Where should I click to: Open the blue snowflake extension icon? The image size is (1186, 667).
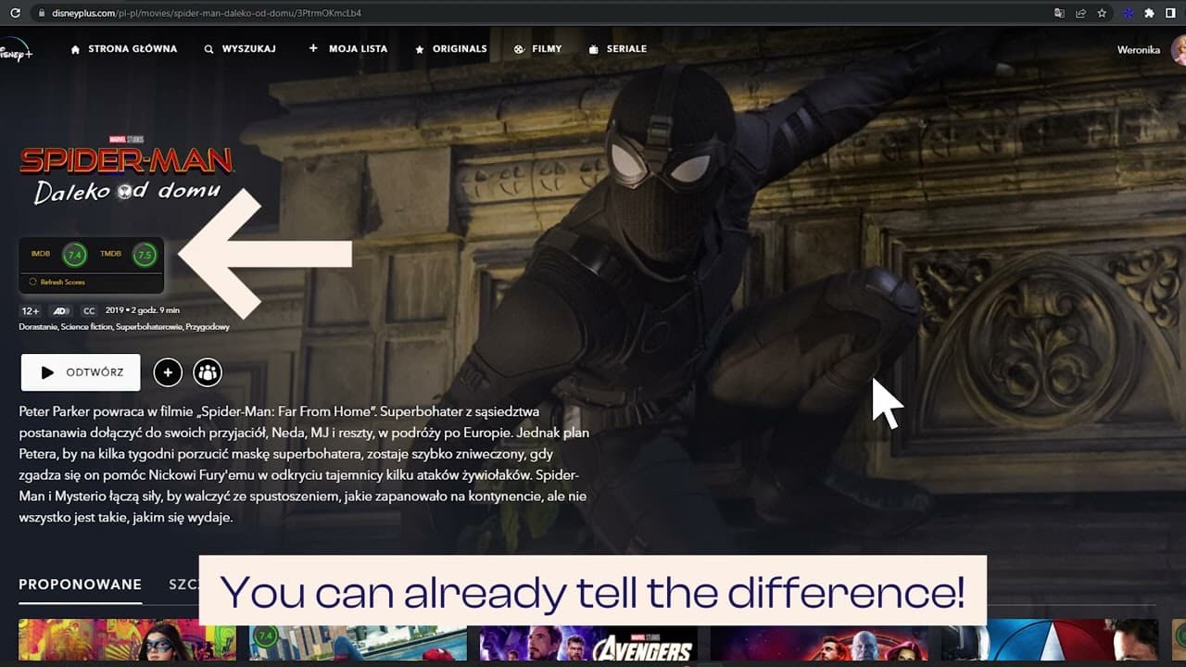(1129, 13)
